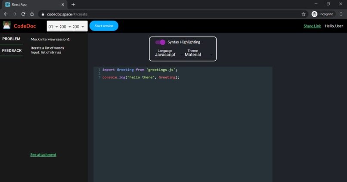Viewport: 347px width, 182px height.
Task: Restore down the browser window
Action: 328,4
